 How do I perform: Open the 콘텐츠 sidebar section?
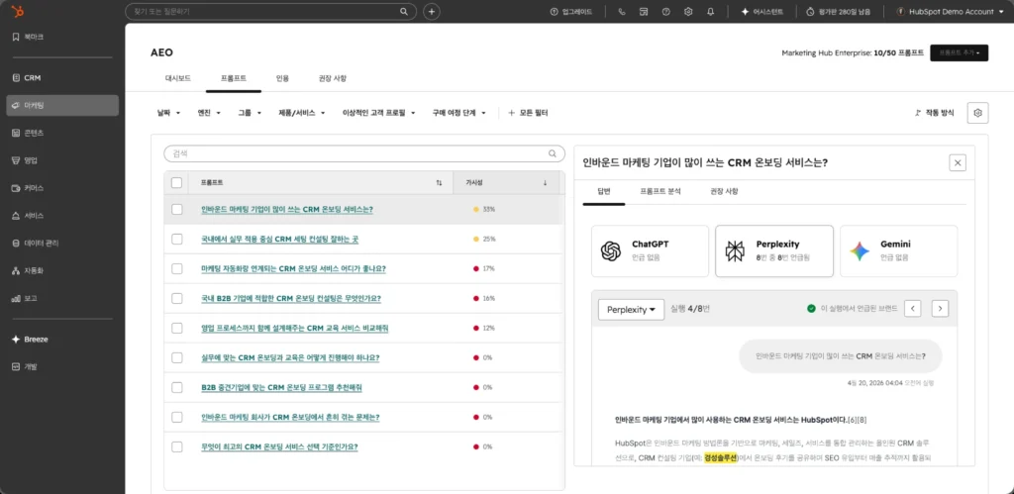point(62,133)
